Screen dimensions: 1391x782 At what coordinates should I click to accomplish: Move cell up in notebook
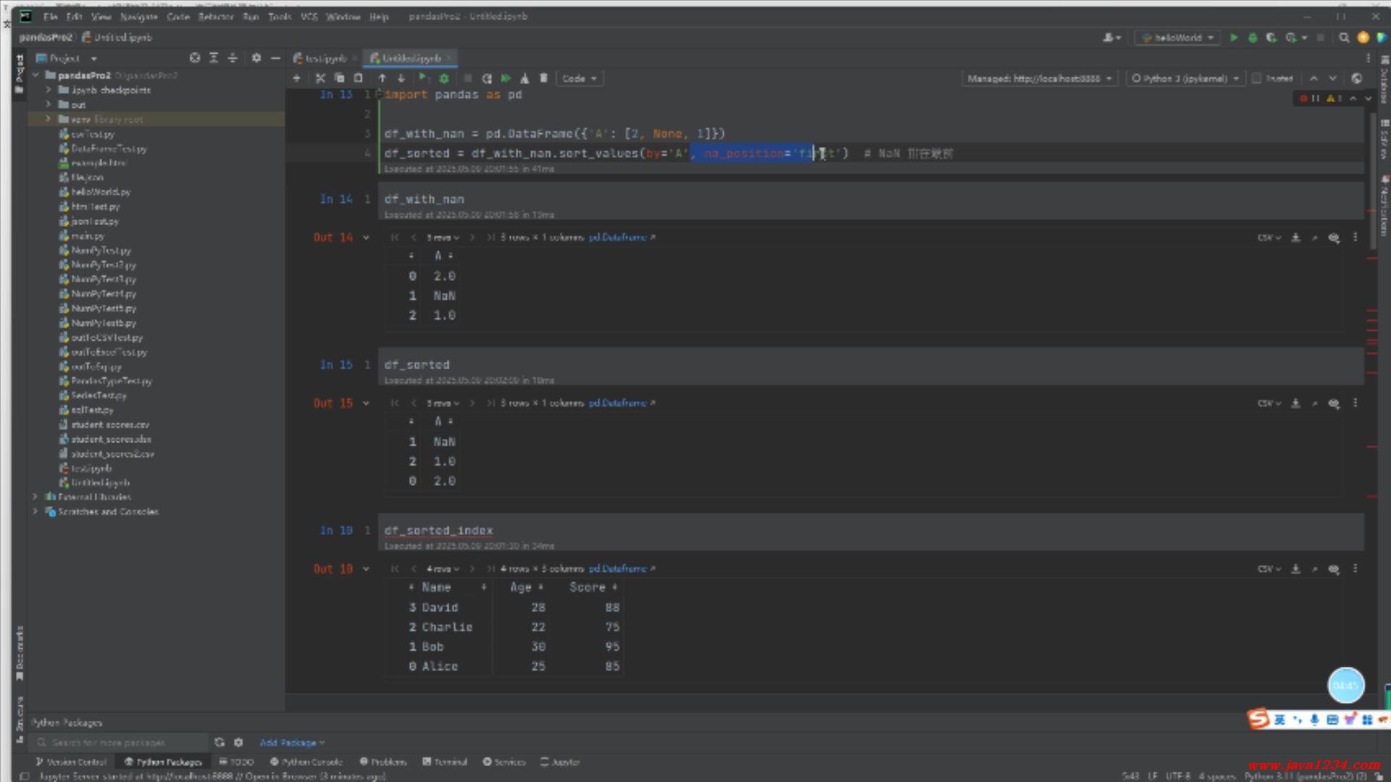point(383,78)
